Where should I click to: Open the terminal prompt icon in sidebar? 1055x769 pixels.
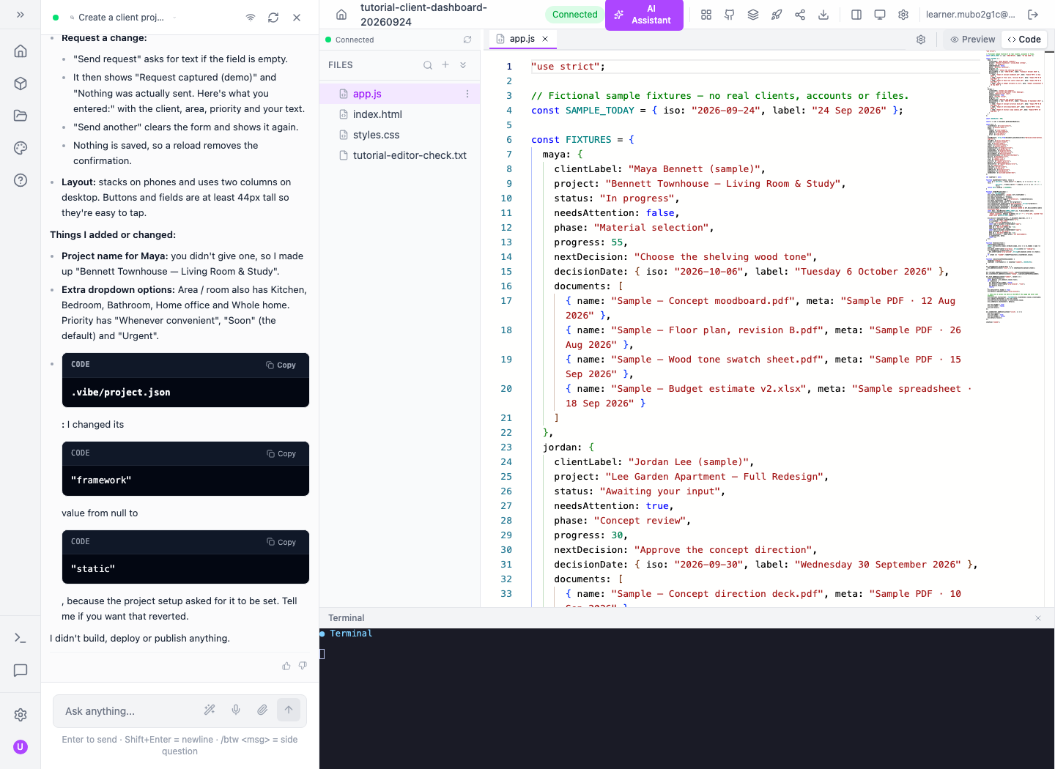point(21,638)
